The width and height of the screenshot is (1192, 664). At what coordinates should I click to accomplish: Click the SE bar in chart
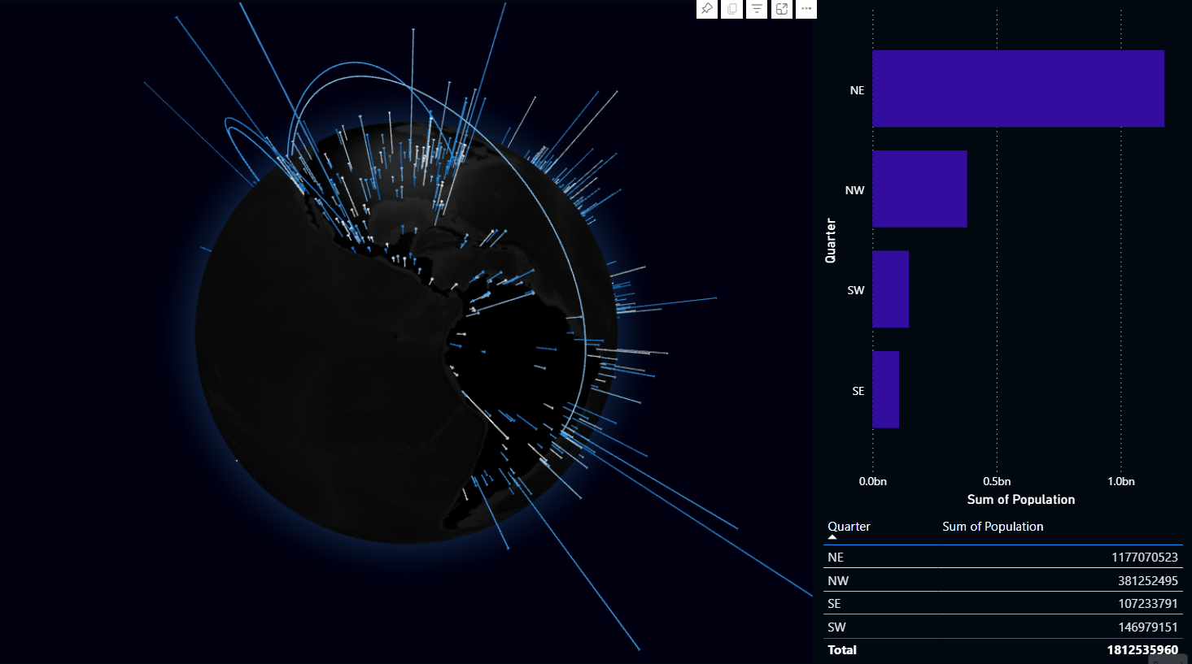885,389
